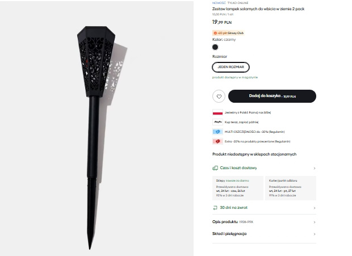Click the green delivery truck icon
Viewport: 352px width, 256px height.
(x=215, y=168)
